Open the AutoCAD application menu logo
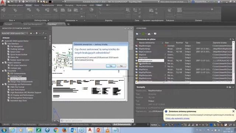 click(3, 2)
